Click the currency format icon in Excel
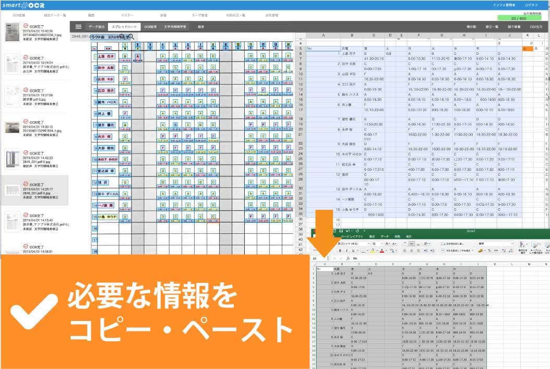 click(480, 251)
